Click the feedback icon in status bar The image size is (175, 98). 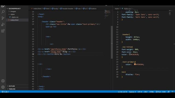[168, 92]
